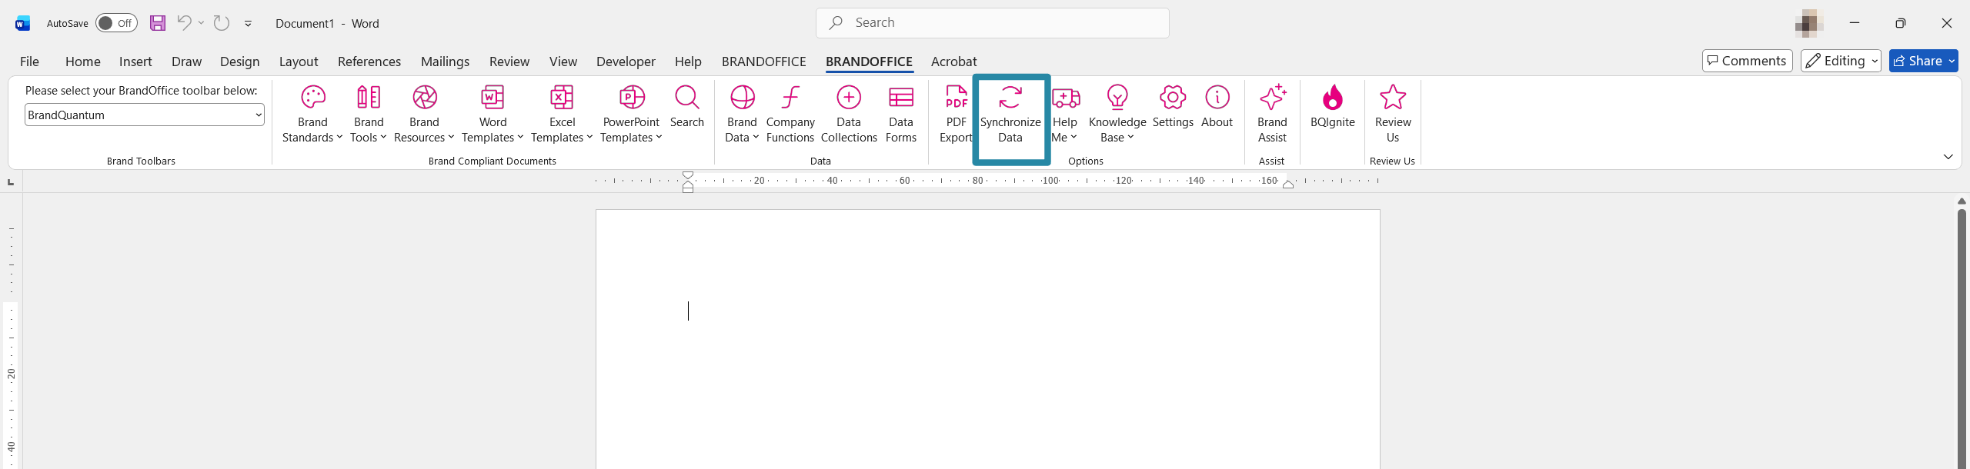Open the Comments pane
The image size is (1970, 469).
[x=1747, y=61]
